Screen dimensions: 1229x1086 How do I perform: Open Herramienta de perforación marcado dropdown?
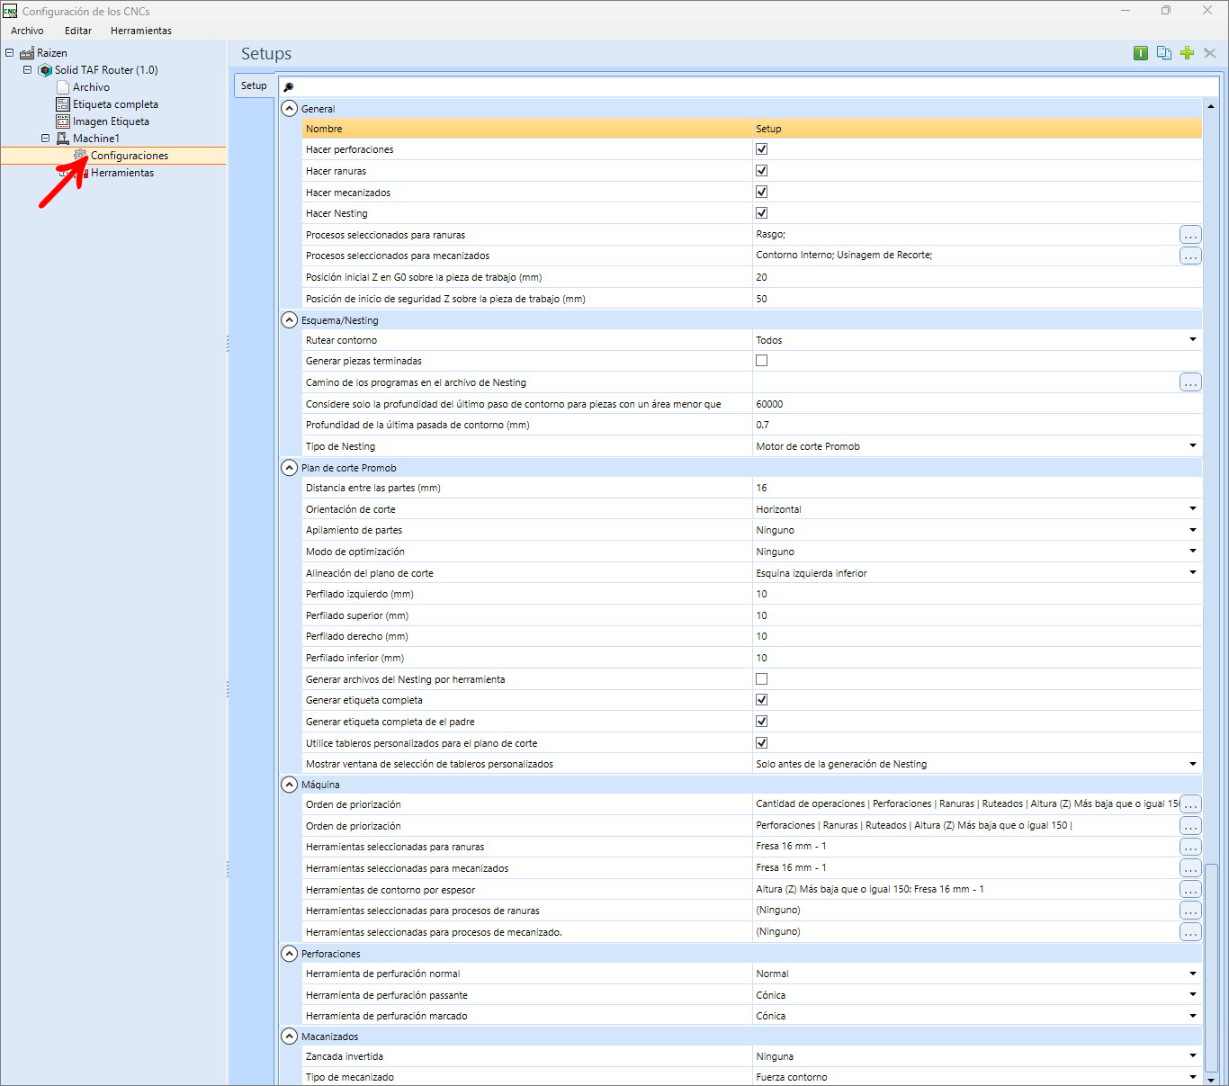point(1193,1016)
